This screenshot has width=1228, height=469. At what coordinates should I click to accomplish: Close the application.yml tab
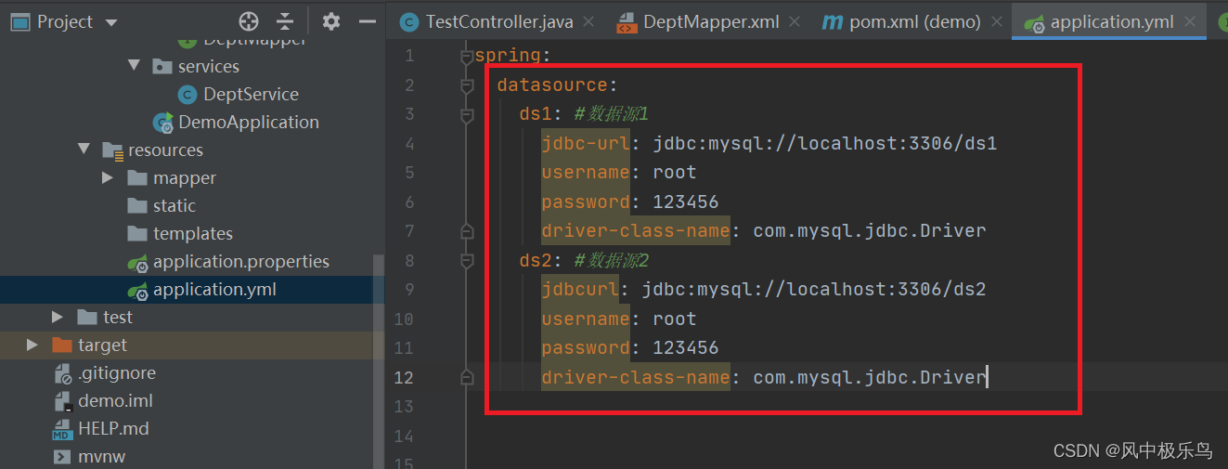click(1192, 22)
